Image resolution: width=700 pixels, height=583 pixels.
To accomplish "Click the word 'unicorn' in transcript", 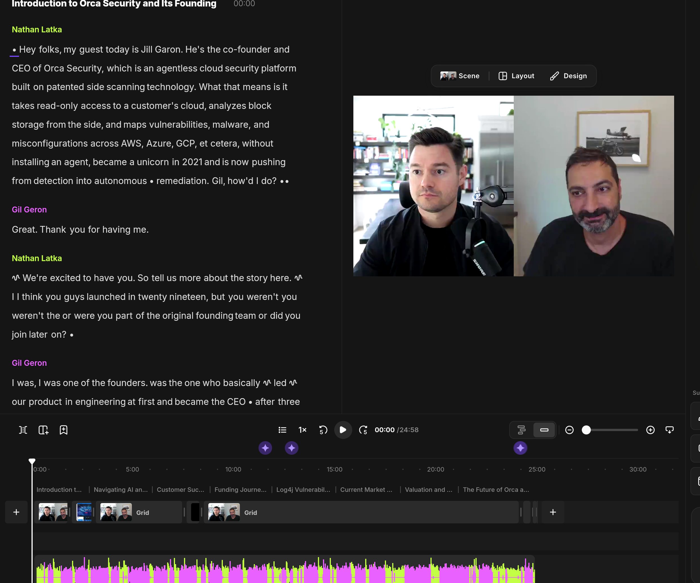I will [153, 162].
